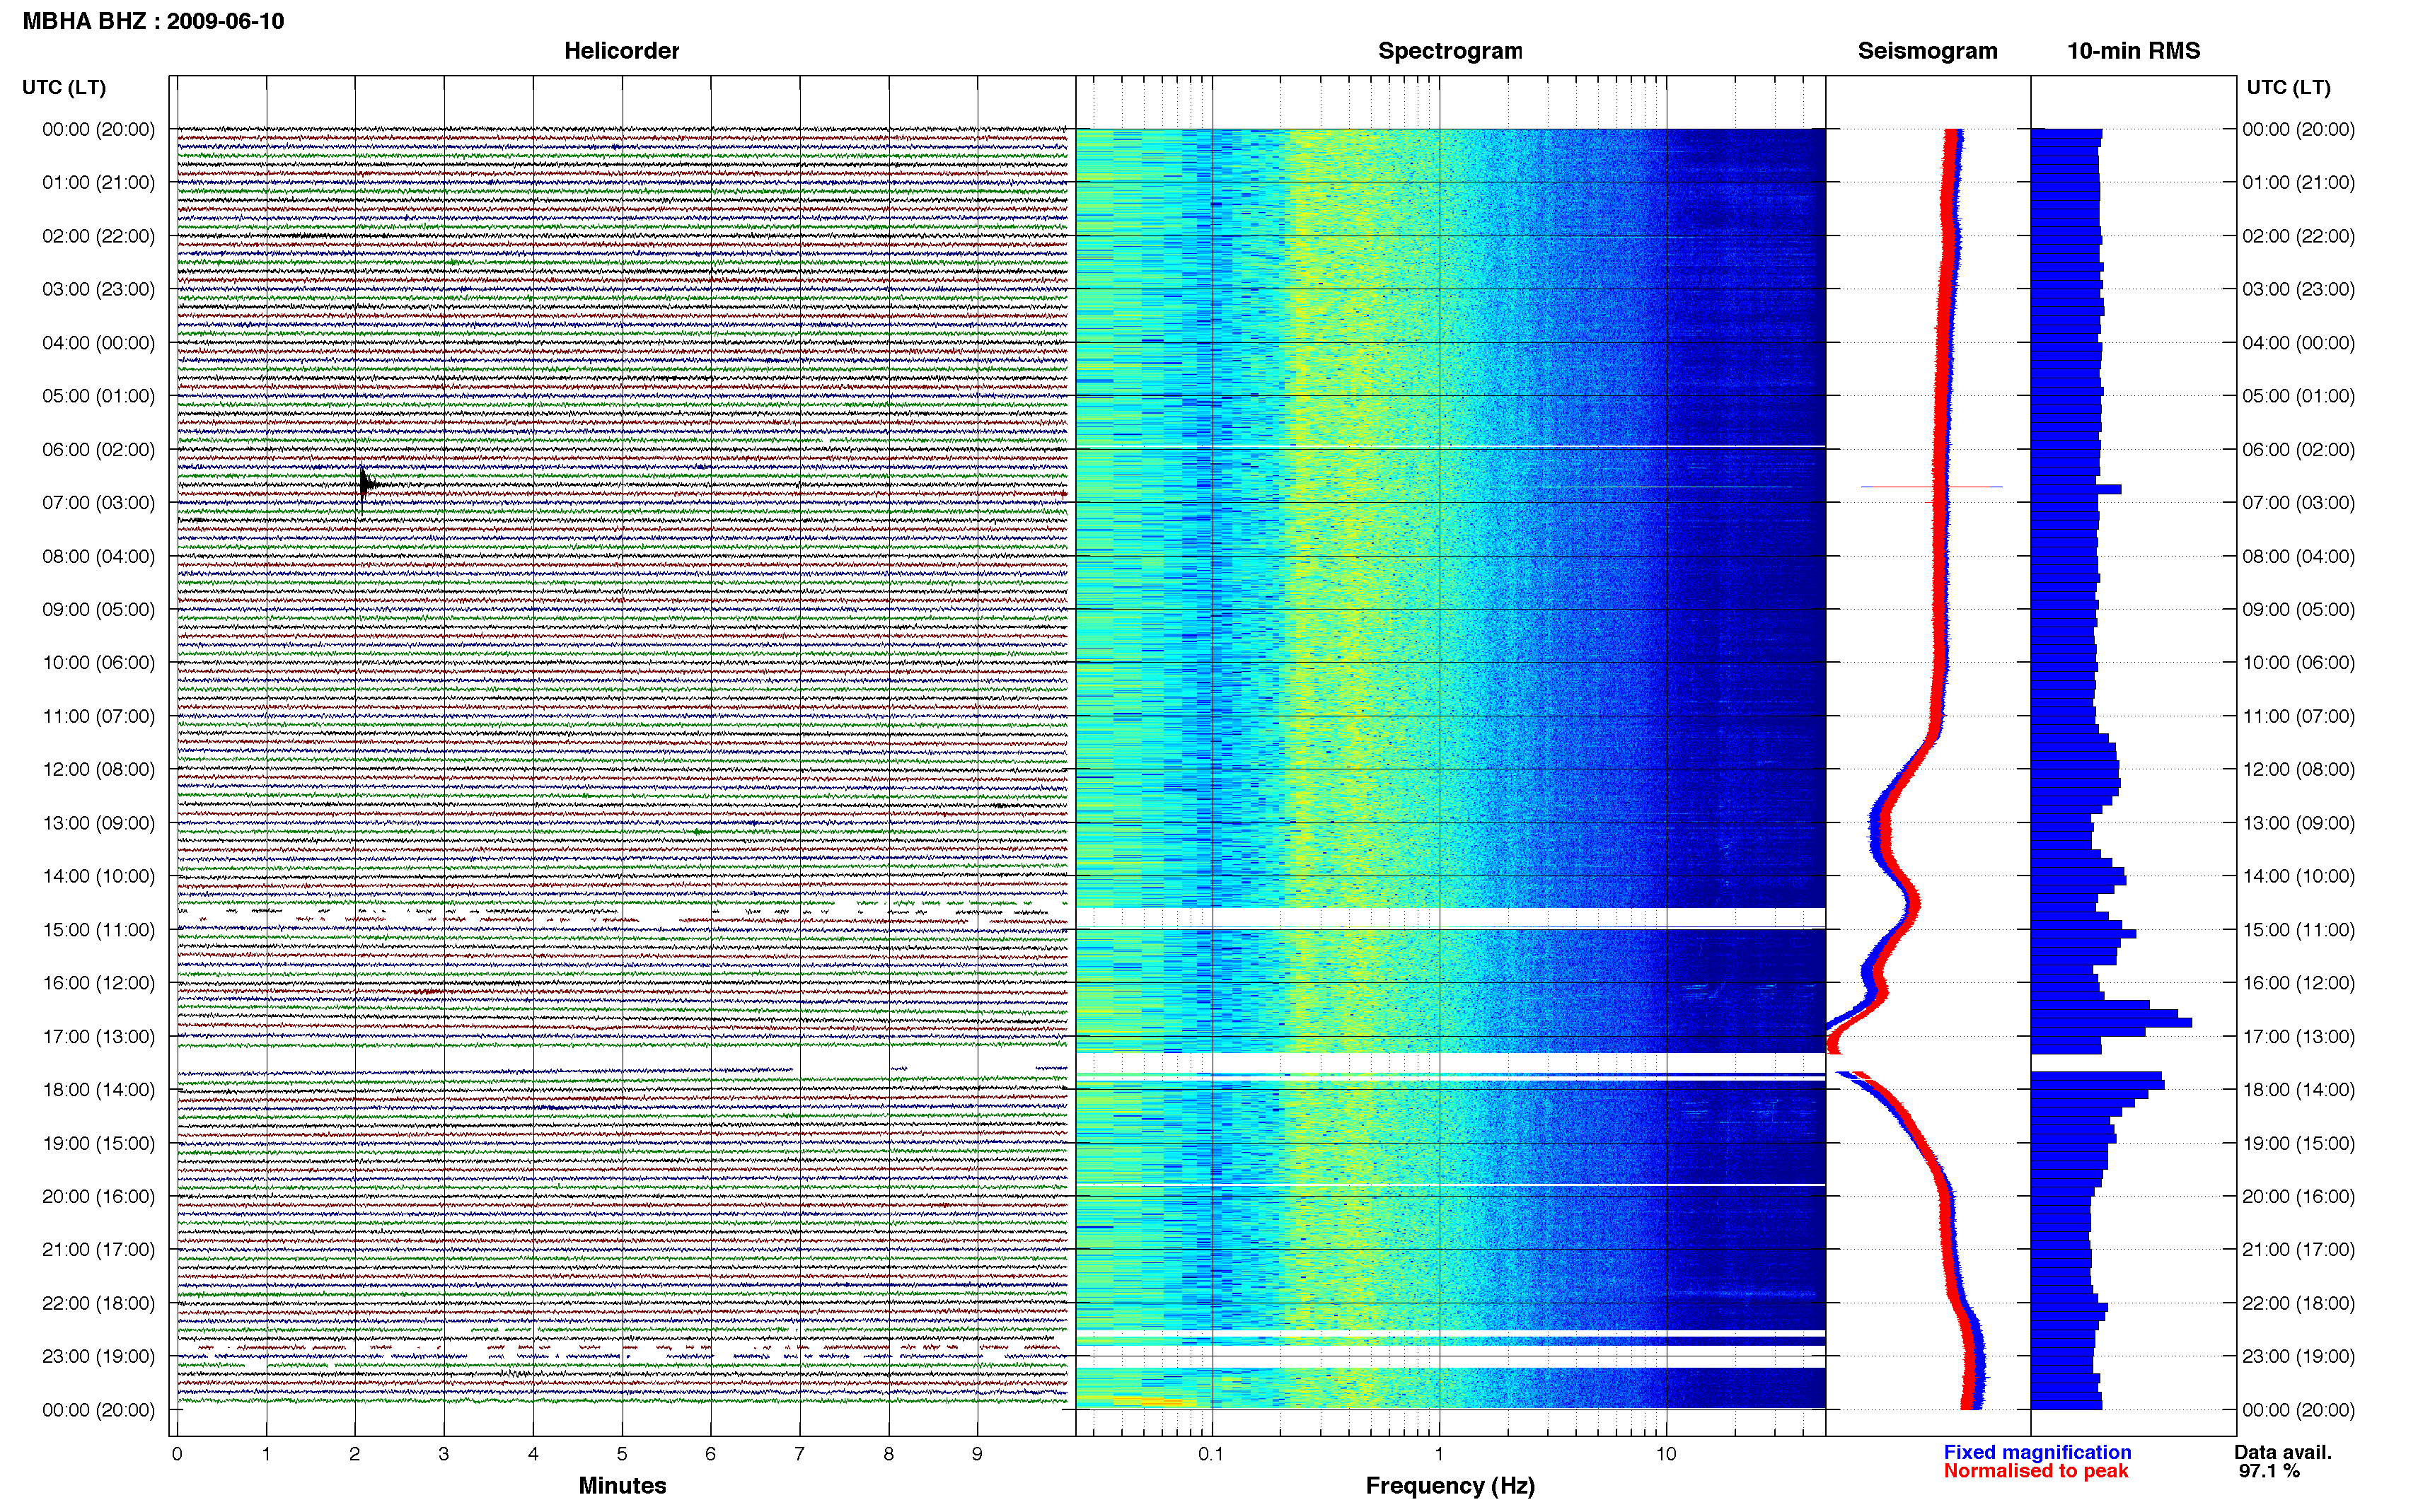2418x1512 pixels.
Task: Click the white data gap near 15:00 in spectrogram
Action: 1450,918
